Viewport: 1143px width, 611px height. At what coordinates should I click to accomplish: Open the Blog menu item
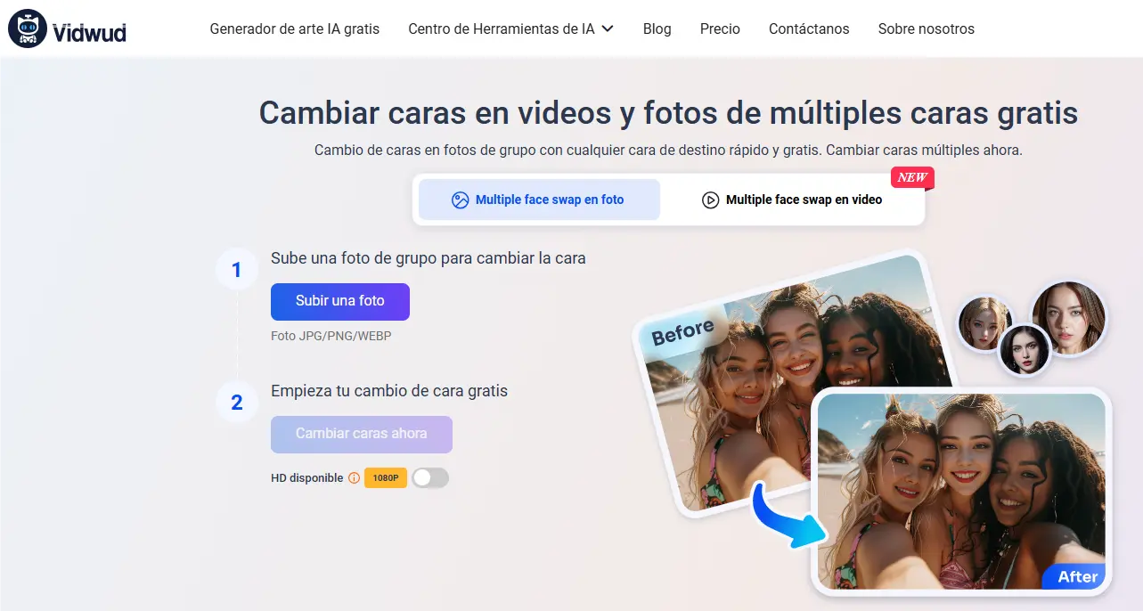pyautogui.click(x=657, y=29)
